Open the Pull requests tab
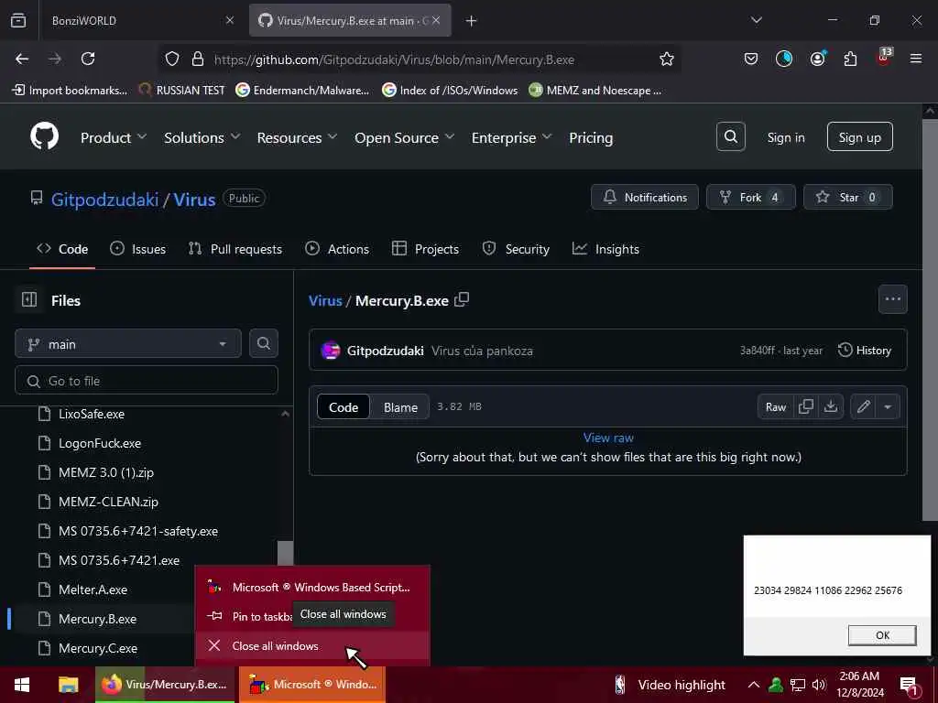The image size is (938, 703). tap(235, 249)
